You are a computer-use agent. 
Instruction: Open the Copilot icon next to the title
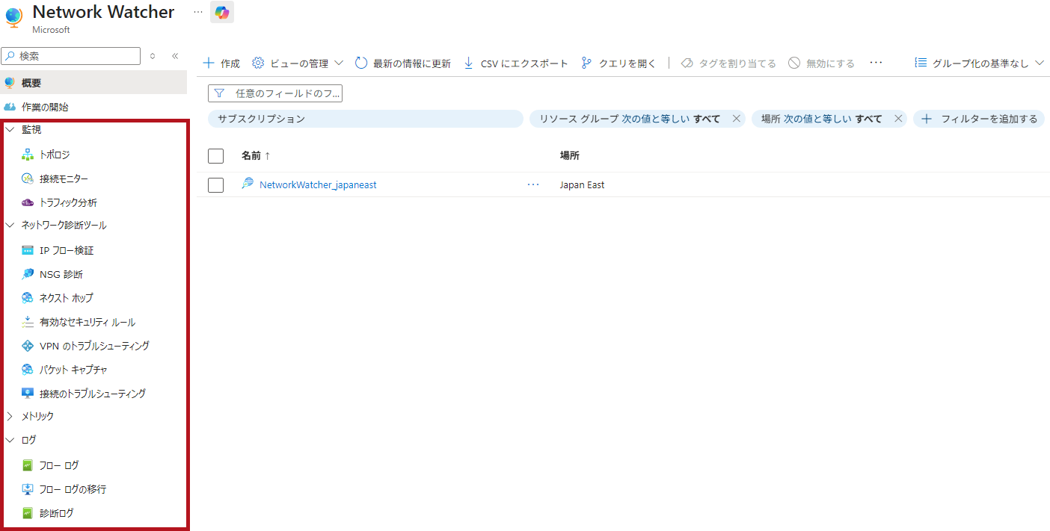point(222,12)
